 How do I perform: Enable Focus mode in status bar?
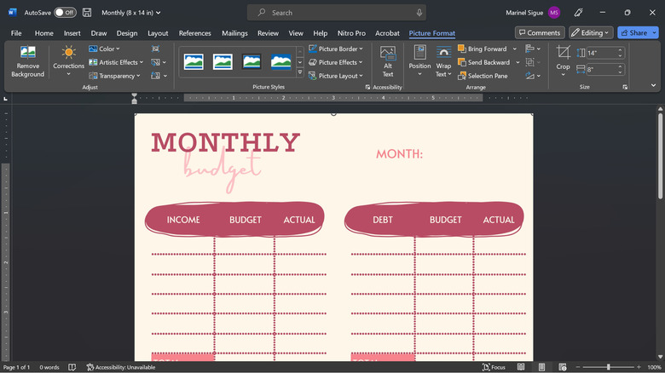[x=494, y=367]
